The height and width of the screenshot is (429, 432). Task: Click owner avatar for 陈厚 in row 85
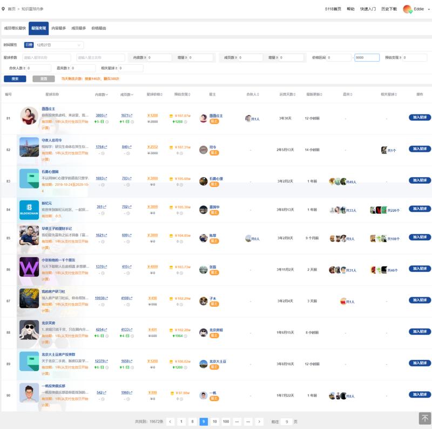203,236
